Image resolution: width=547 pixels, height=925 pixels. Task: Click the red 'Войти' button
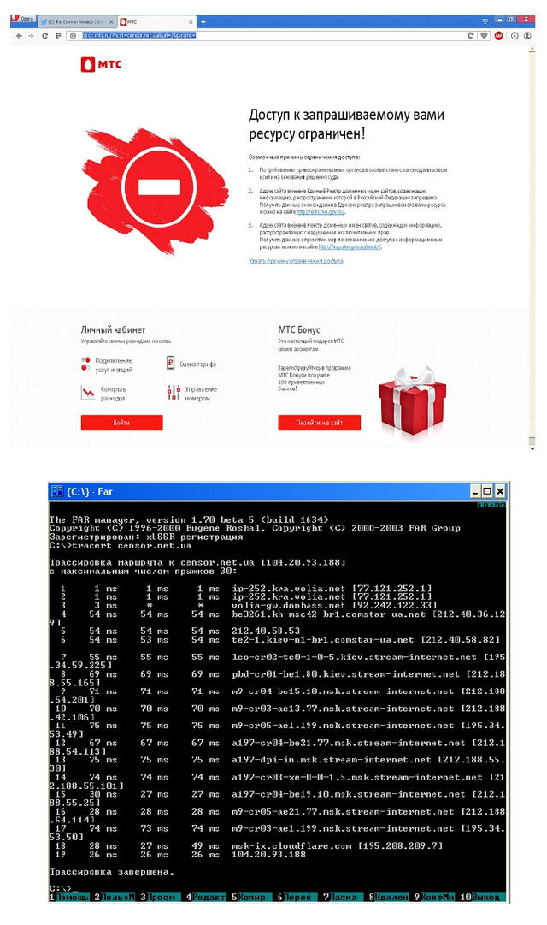point(121,423)
